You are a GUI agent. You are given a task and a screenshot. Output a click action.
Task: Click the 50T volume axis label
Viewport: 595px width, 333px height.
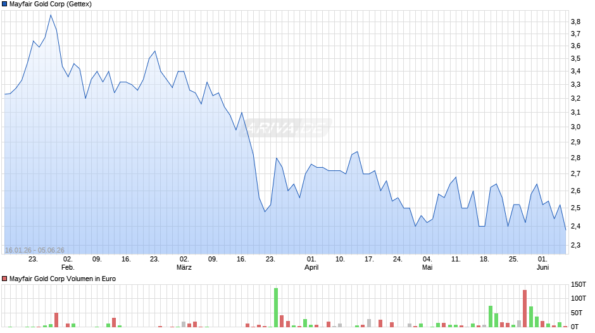(x=577, y=313)
